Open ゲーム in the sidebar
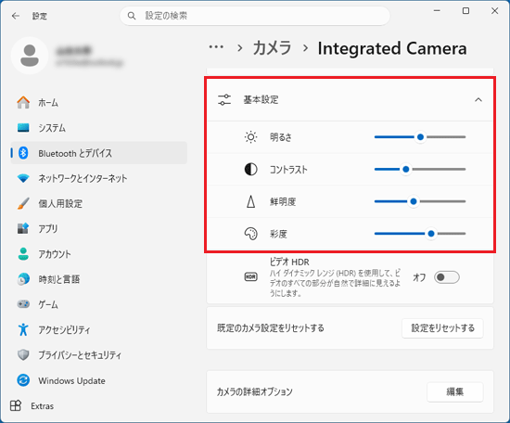Image resolution: width=510 pixels, height=423 pixels. 99,304
